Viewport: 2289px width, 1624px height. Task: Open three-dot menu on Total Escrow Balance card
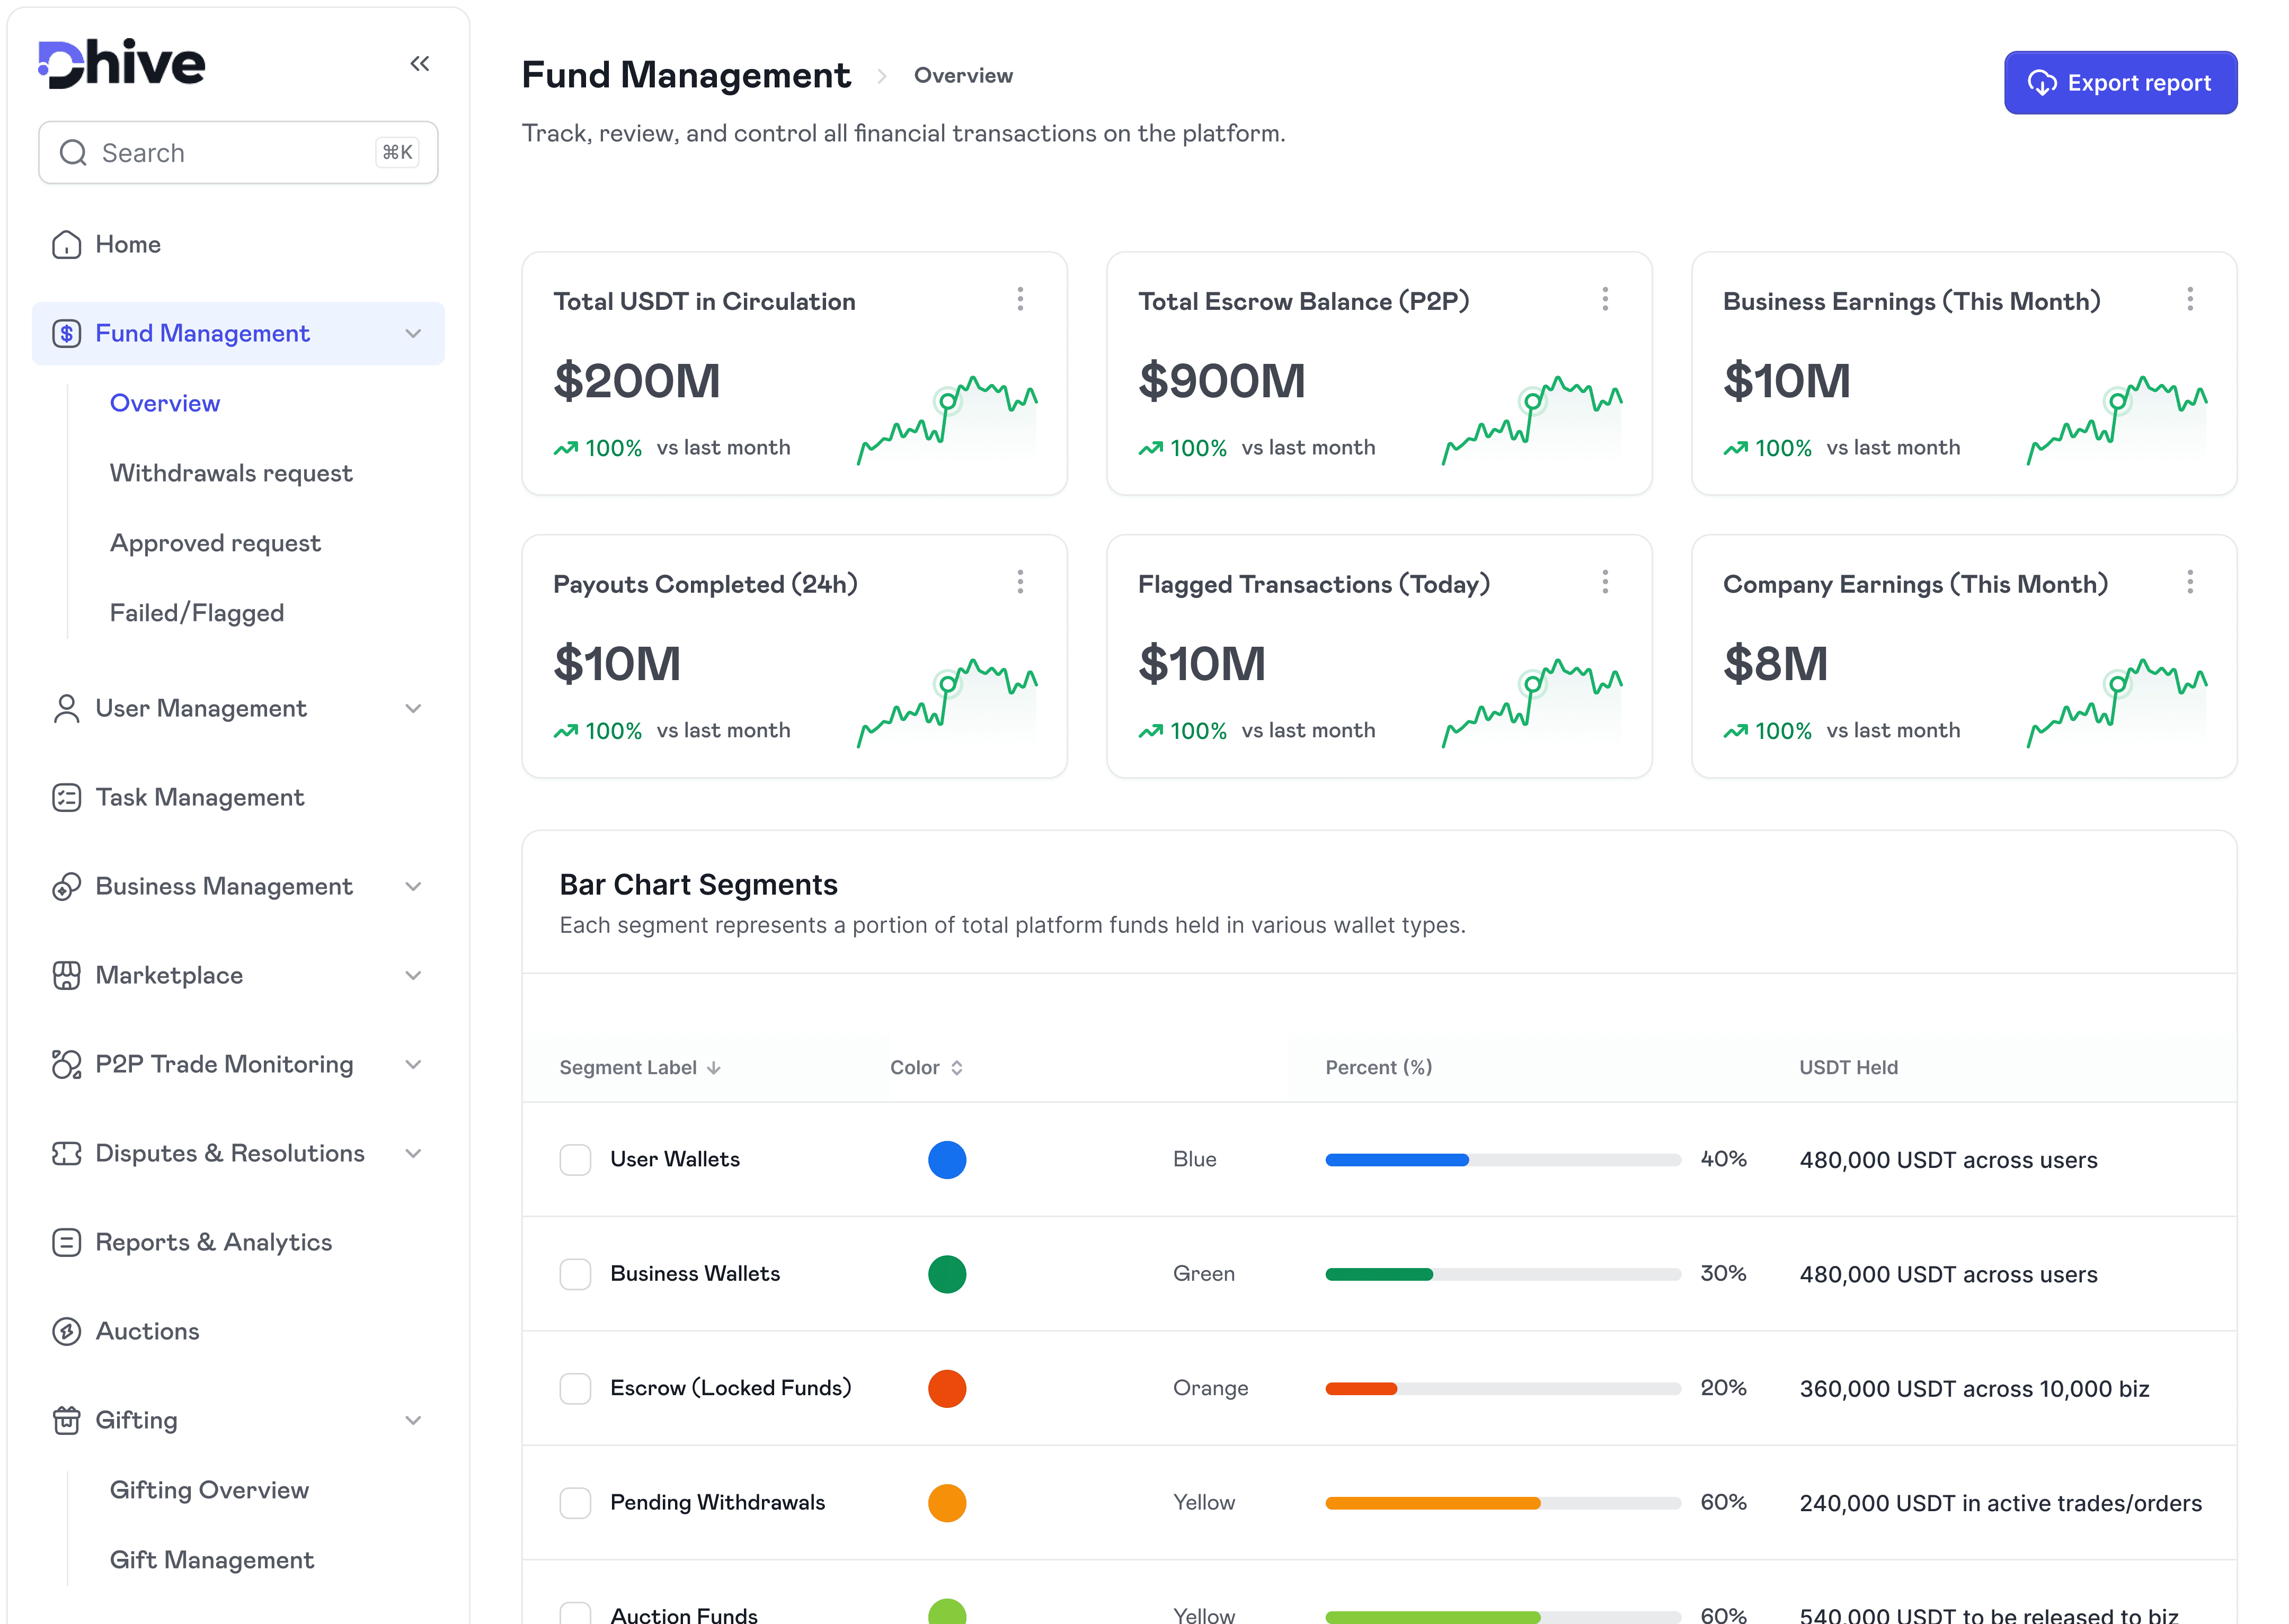[x=1605, y=299]
